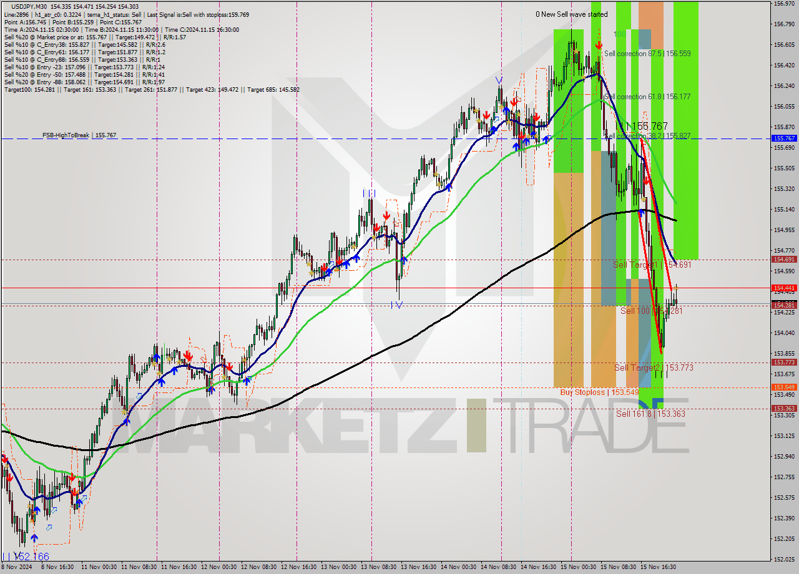Viewport: 799px width, 574px height.
Task: Click the 'Sell 100 | 154.281' label
Action: tap(650, 311)
